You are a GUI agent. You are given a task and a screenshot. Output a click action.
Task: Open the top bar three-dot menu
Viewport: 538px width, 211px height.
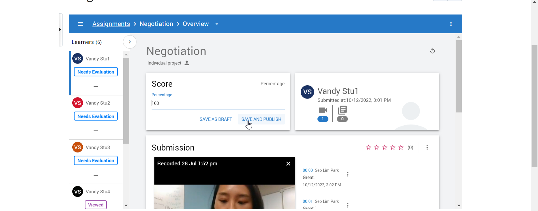click(451, 24)
